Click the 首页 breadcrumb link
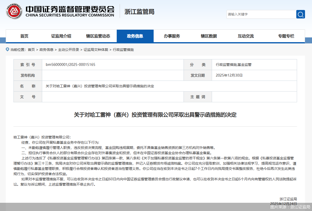 (32, 50)
